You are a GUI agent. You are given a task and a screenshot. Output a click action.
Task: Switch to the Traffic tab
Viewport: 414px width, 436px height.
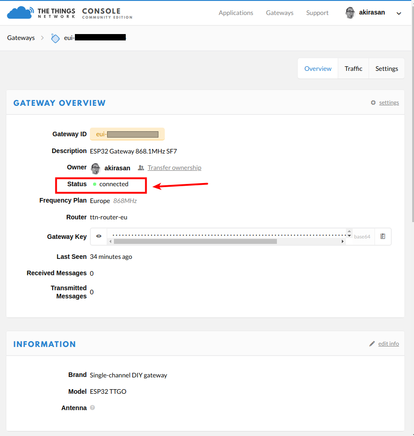354,69
